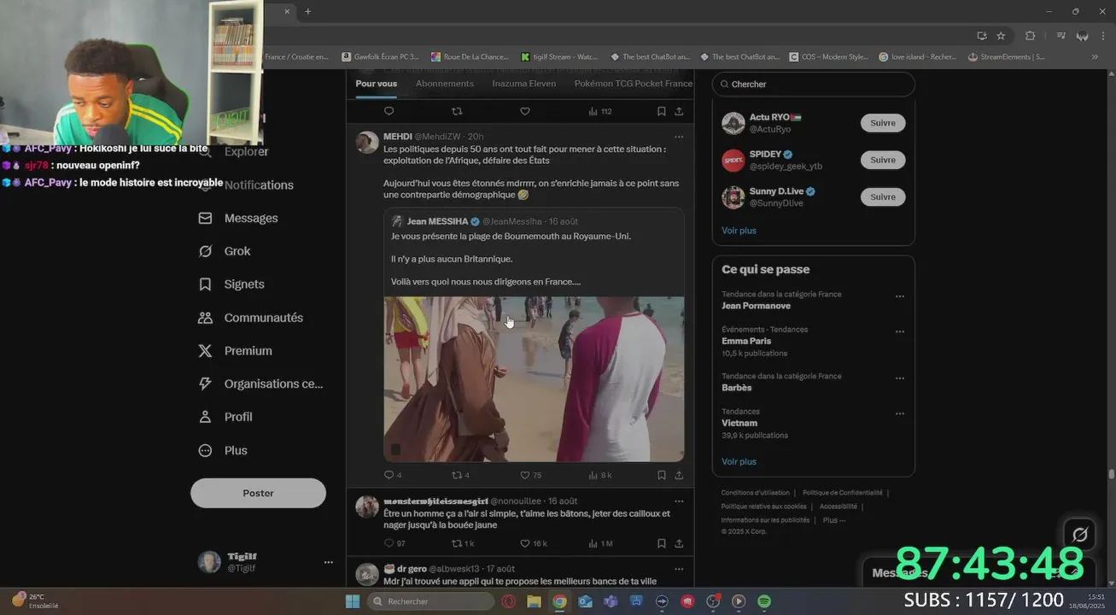The width and height of the screenshot is (1116, 615).
Task: Click the Poster button
Action: click(x=258, y=493)
